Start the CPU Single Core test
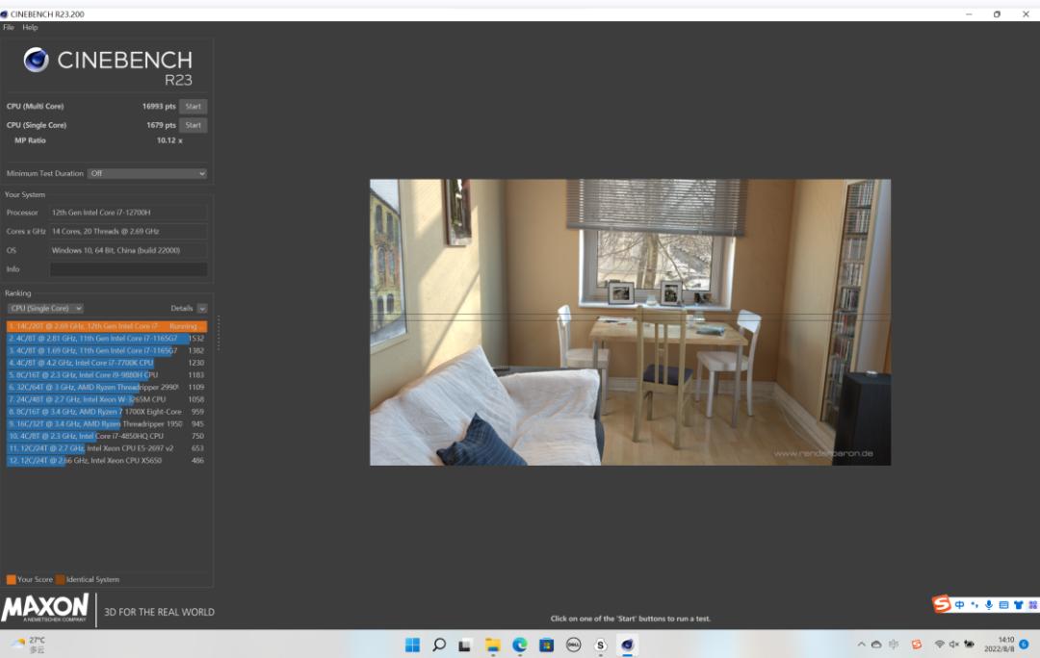Screen dimensions: 1040x658 tap(193, 125)
